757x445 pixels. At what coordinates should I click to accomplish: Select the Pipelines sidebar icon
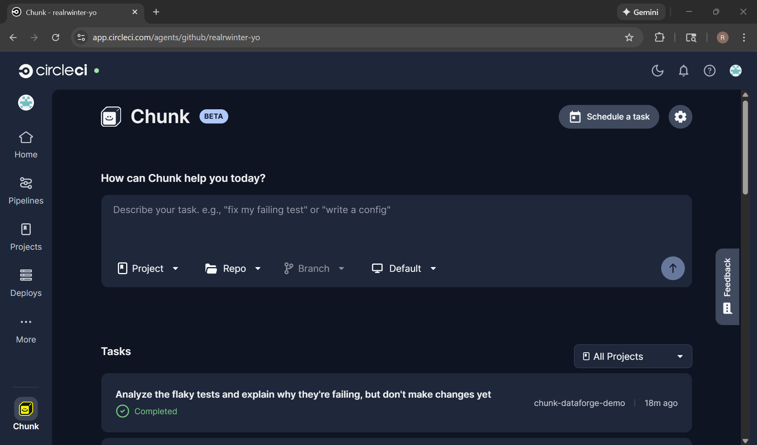25,183
